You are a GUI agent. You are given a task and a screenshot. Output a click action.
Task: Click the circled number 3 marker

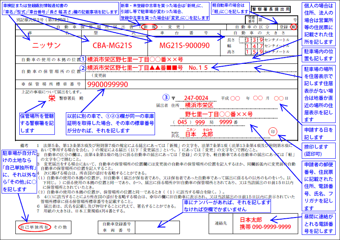pyautogui.click(x=166, y=97)
